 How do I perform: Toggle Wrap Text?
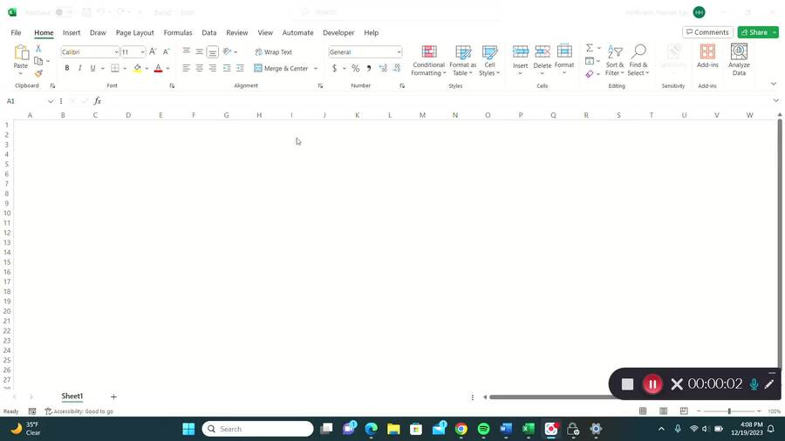(273, 52)
